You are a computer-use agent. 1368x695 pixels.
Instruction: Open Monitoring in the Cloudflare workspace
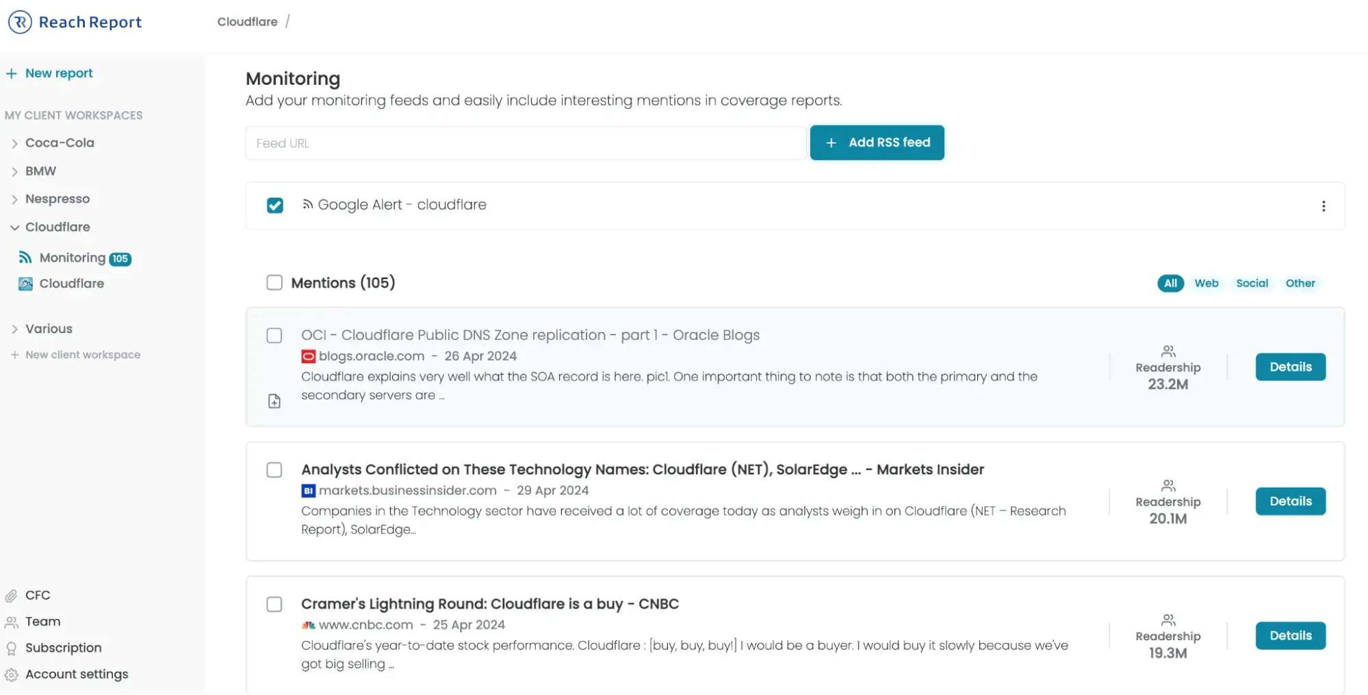(73, 258)
